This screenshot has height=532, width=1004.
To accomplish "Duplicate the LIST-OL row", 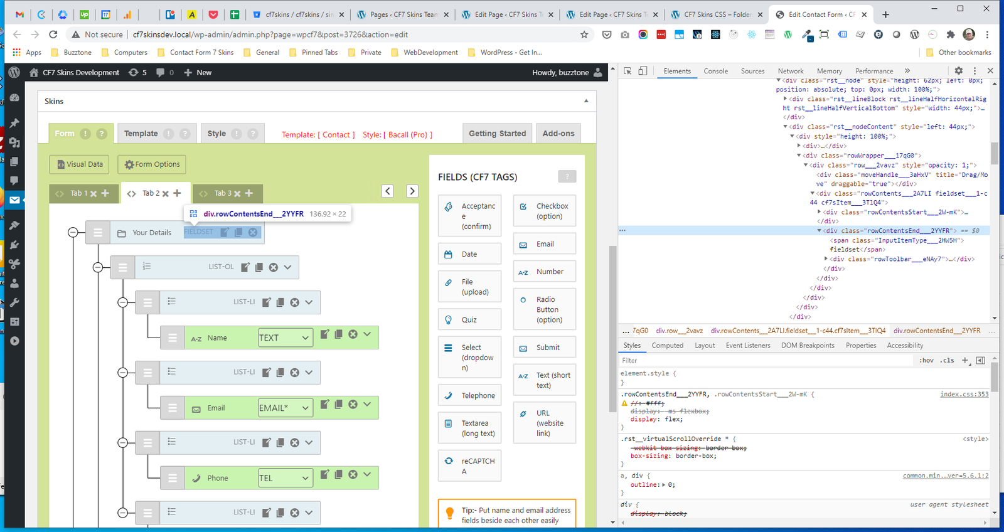I will (259, 267).
